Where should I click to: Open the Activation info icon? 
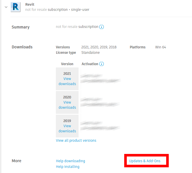[x=101, y=64]
